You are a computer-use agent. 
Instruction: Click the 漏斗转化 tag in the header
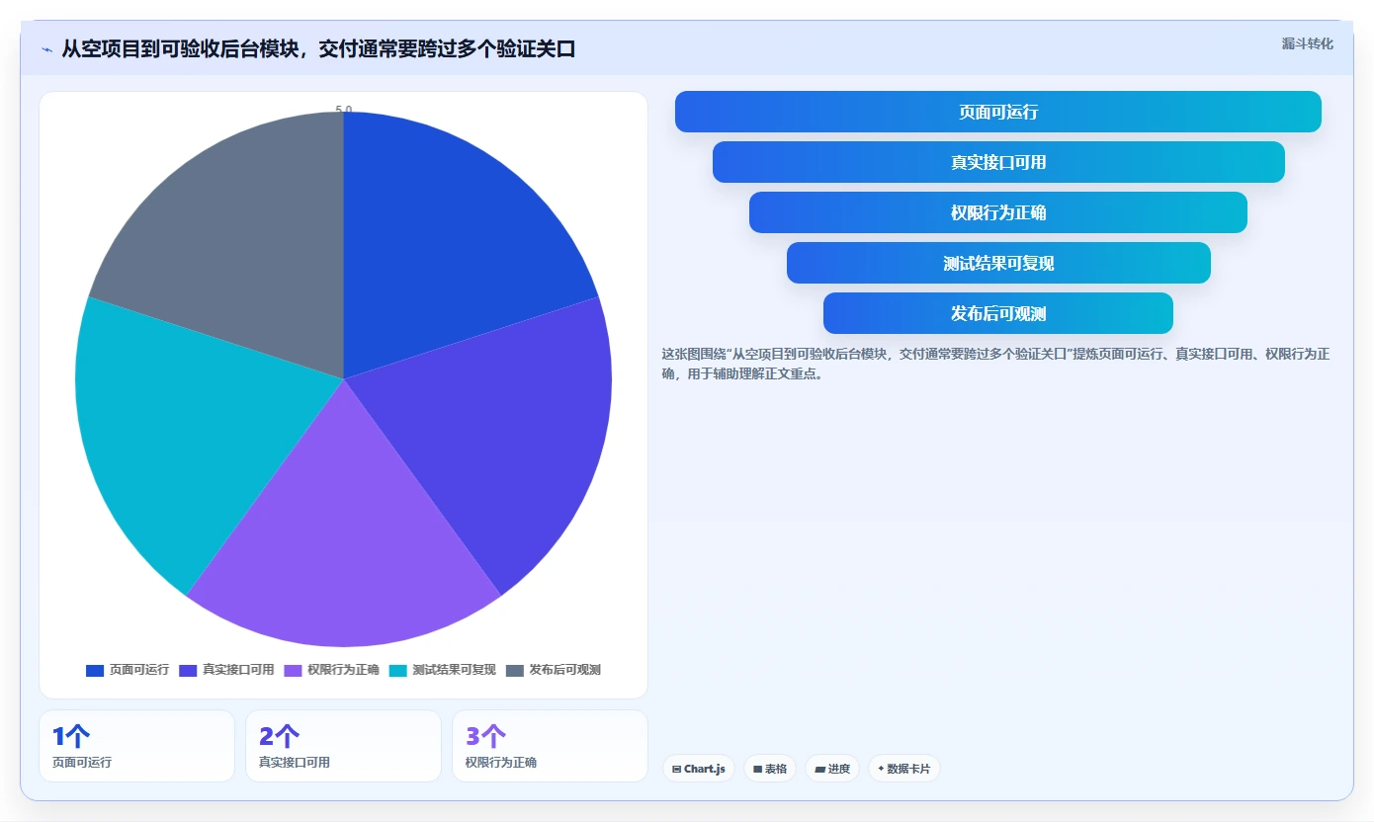[x=1307, y=43]
